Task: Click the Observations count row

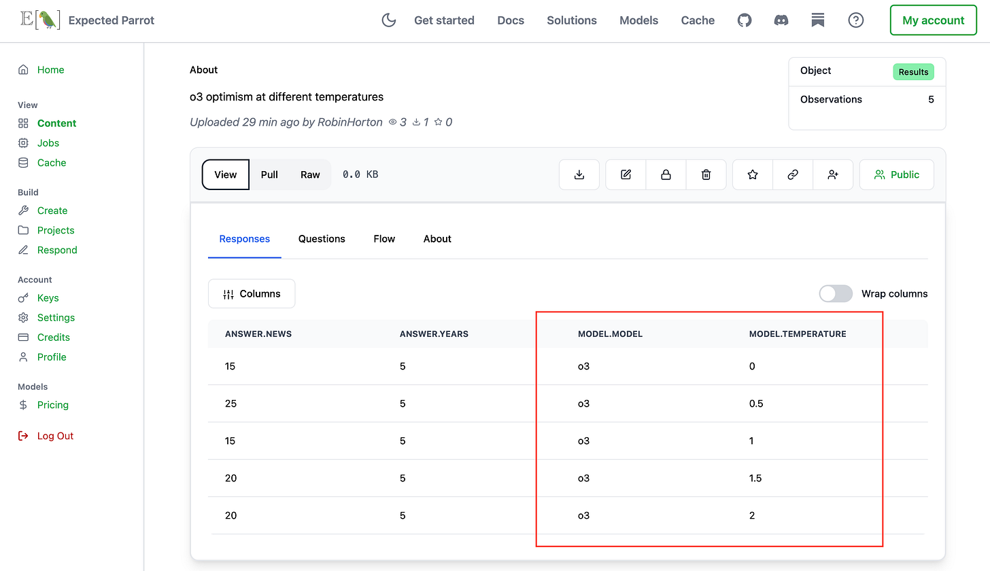Action: click(867, 99)
